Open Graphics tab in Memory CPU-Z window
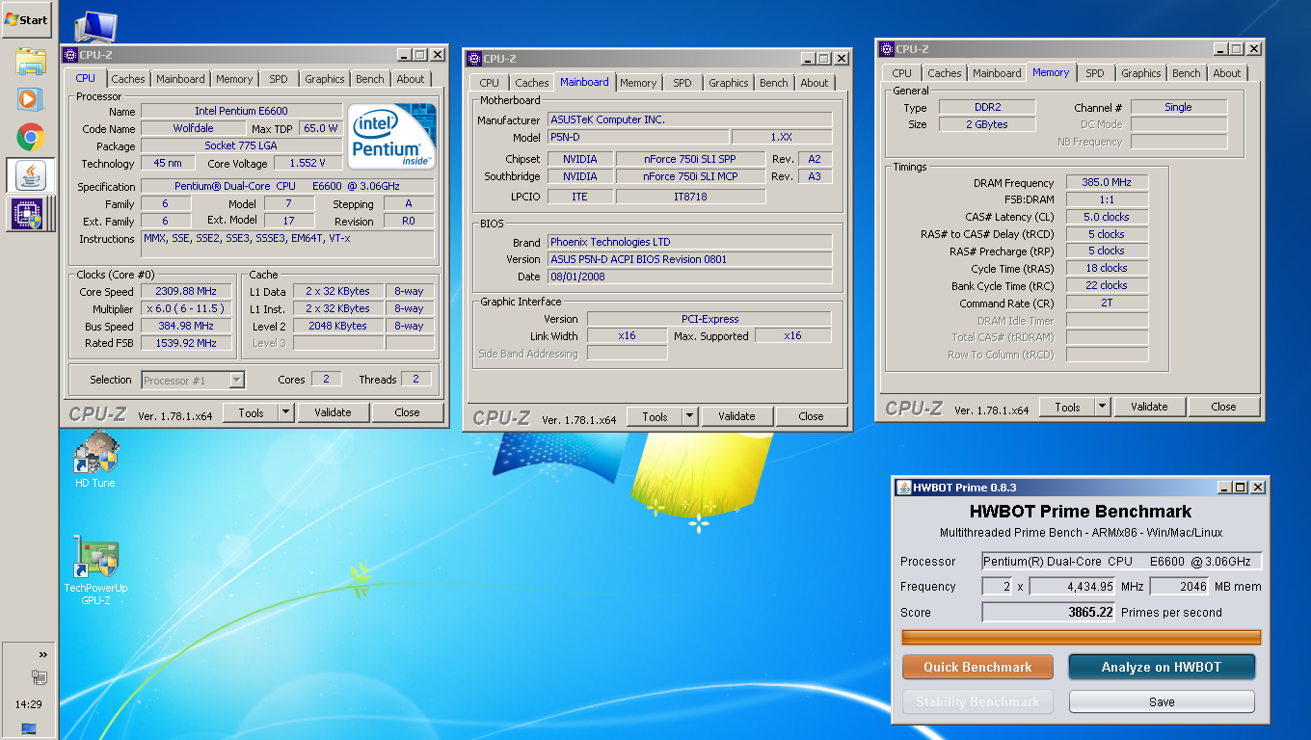Image resolution: width=1311 pixels, height=740 pixels. [1141, 73]
